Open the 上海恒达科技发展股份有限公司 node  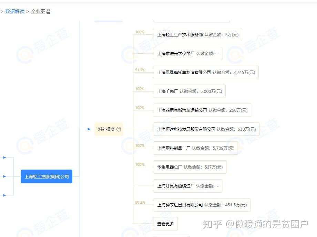coord(206,129)
